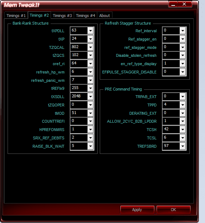Screen dimensions: 205x223
Task: Click the refresh_panic_wm label
Action: pos(48,80)
